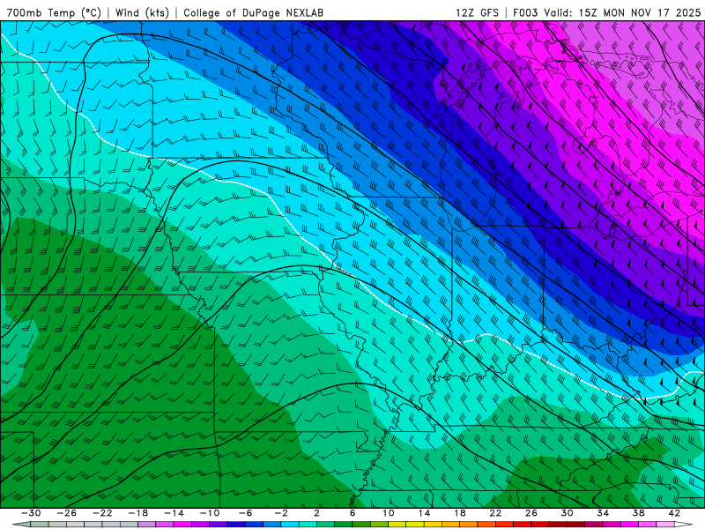Click "15Z MON NOV 17 2025" valid time
The image size is (705, 529).
point(640,12)
